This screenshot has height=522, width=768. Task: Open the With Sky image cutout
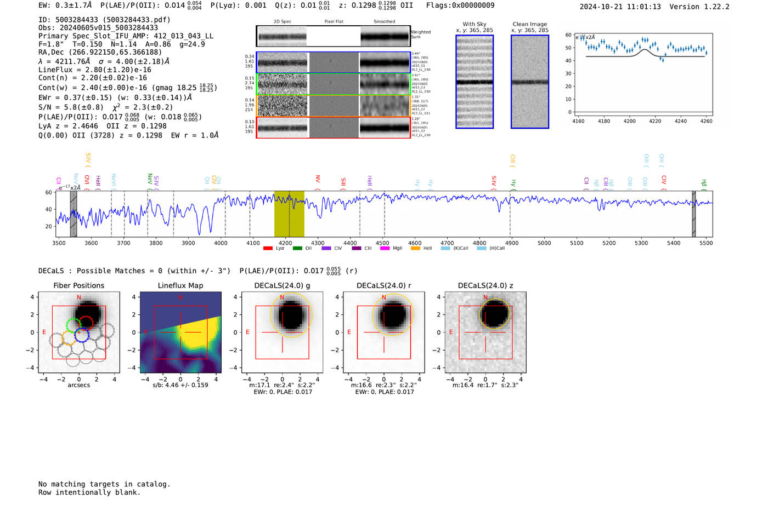click(x=475, y=82)
